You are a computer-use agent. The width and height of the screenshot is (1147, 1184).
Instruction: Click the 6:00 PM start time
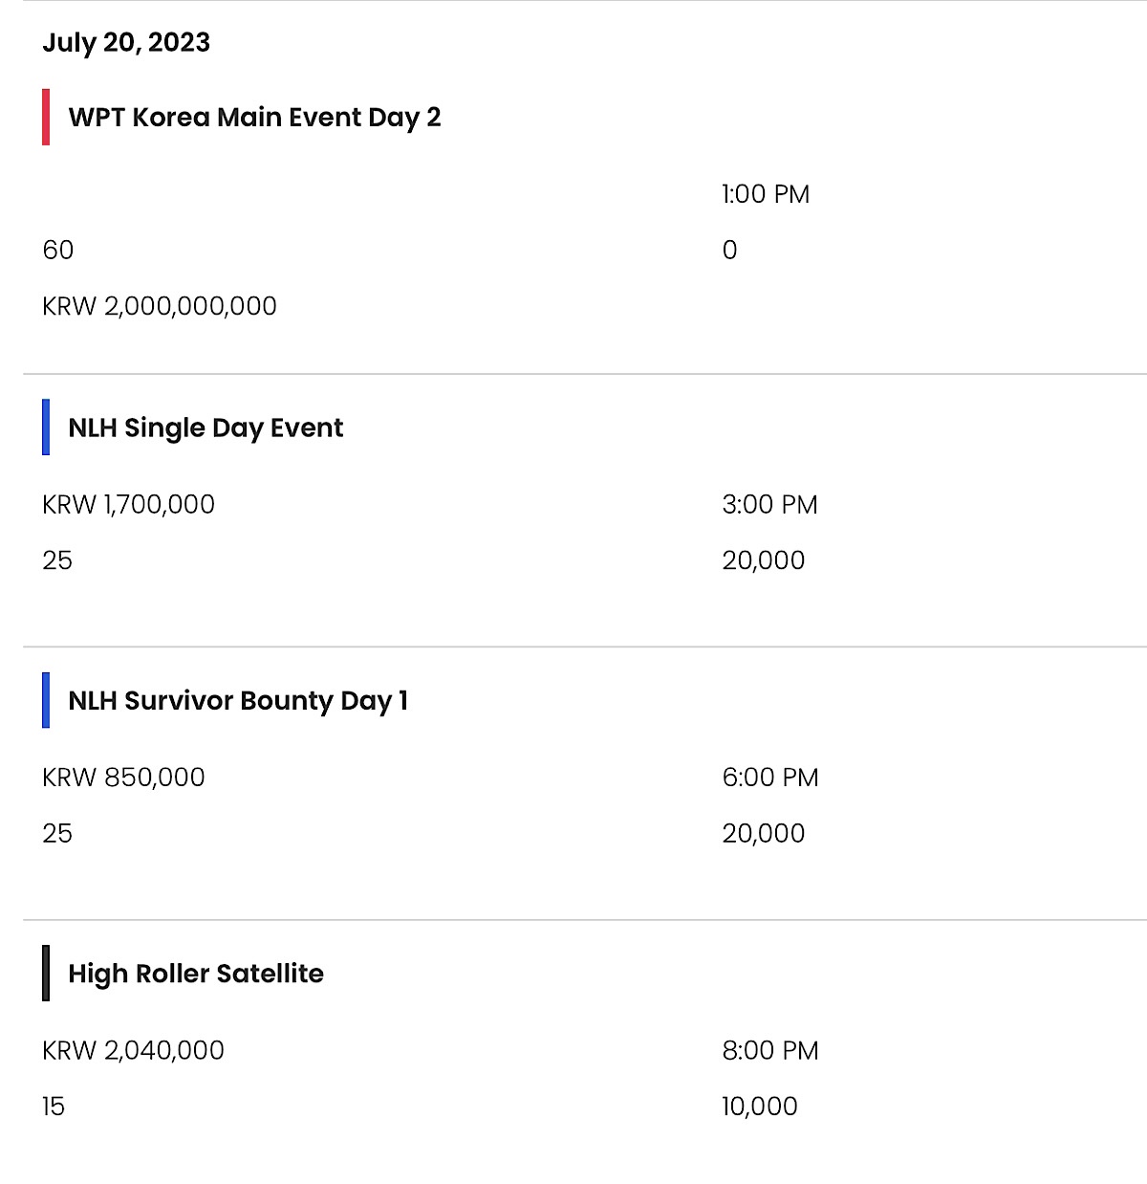(x=770, y=777)
